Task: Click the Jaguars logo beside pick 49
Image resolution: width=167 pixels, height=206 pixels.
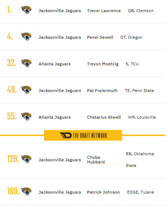Action: [26, 90]
